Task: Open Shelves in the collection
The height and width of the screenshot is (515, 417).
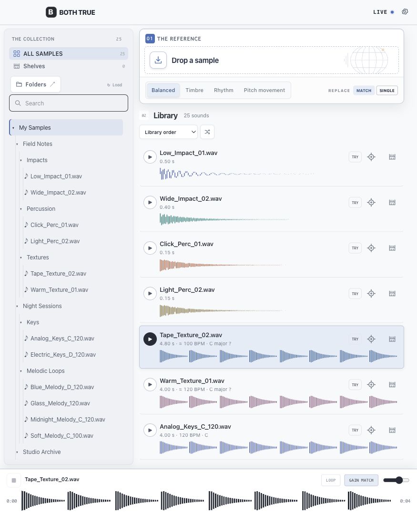Action: [x=69, y=66]
